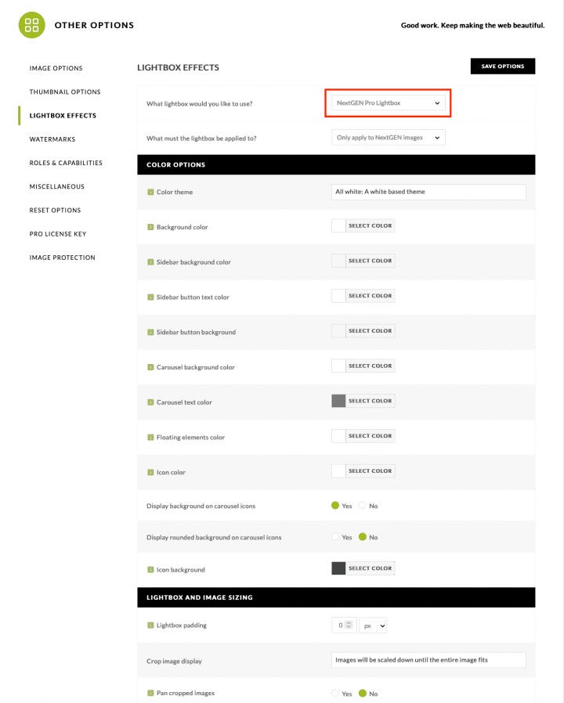
Task: Click the info icon beside Lightbox padding
Action: pos(150,625)
